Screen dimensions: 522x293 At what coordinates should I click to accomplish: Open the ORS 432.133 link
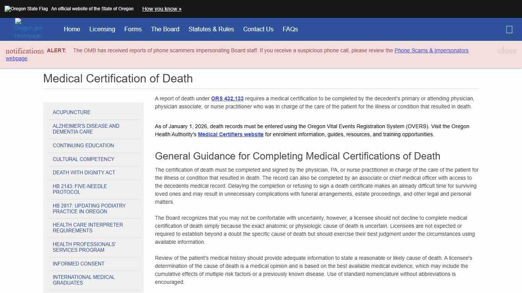227,98
